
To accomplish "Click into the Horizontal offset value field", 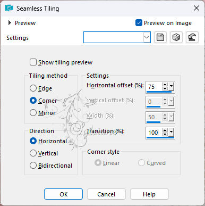I will 154,87.
